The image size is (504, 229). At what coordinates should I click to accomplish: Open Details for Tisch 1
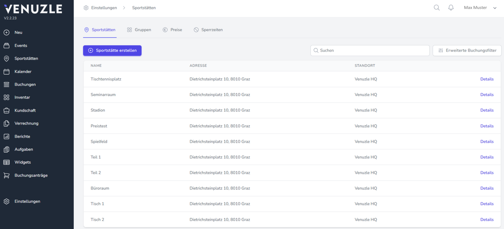click(487, 204)
